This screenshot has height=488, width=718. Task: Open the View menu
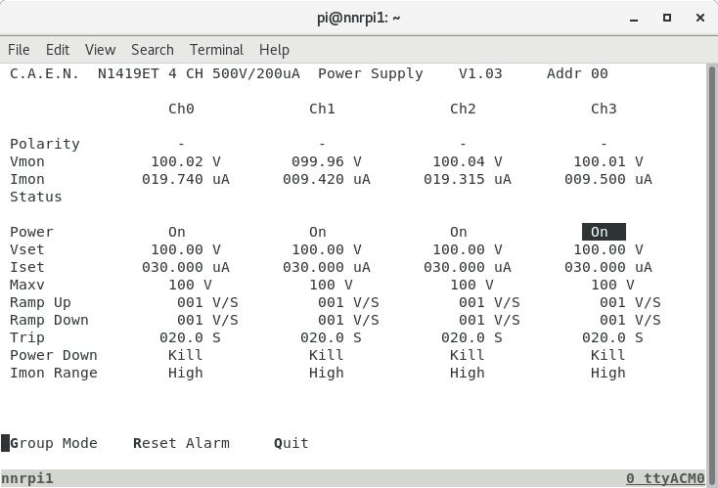coord(100,49)
